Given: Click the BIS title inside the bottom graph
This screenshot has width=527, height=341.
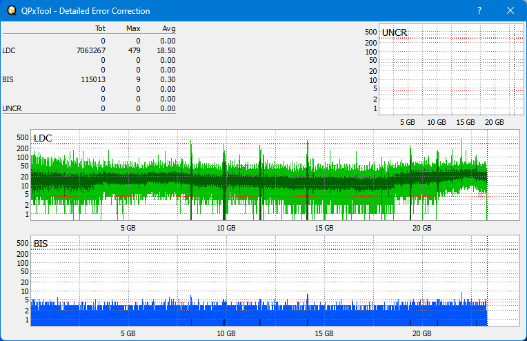Looking at the screenshot, I should [x=41, y=244].
